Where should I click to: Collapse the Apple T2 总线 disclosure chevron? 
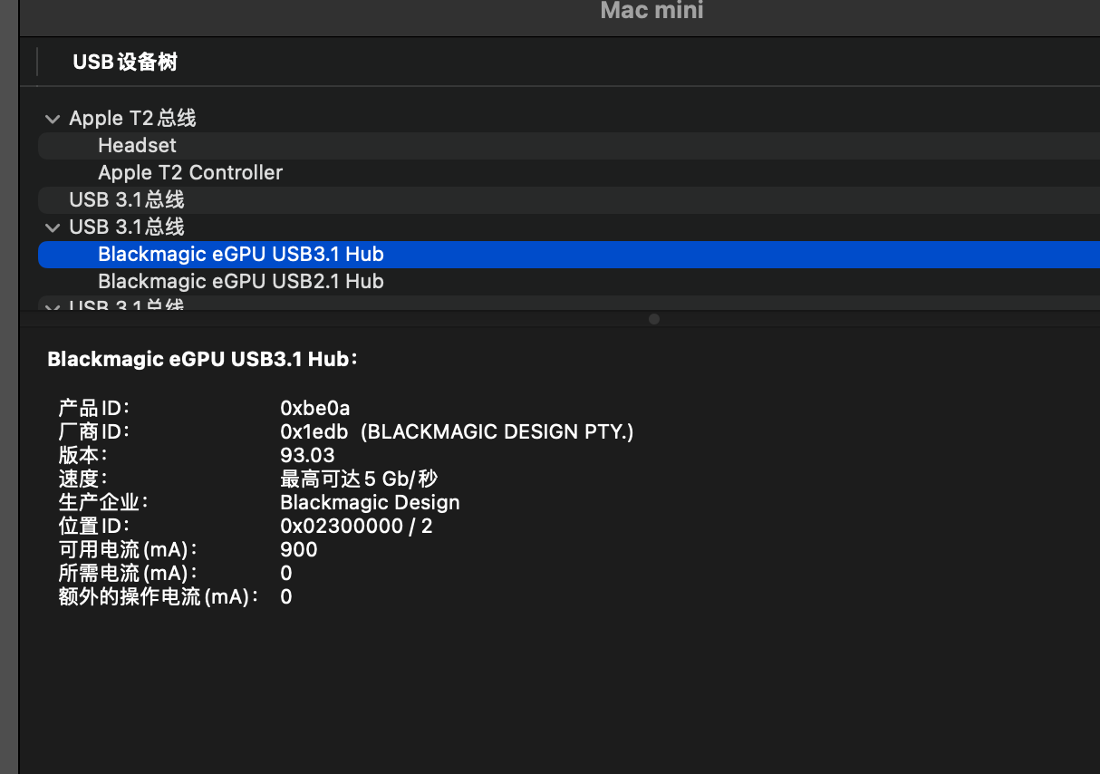tap(52, 119)
